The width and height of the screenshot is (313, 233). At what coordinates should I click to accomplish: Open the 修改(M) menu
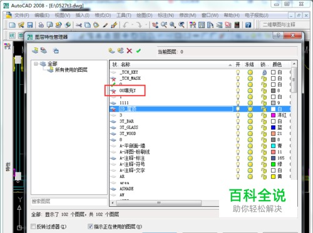click(188, 16)
